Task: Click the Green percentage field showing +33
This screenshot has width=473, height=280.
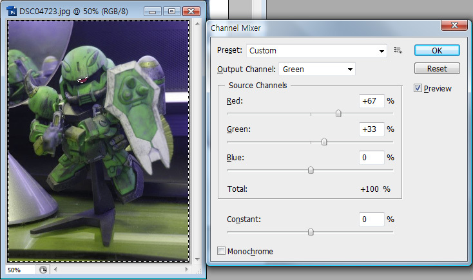Action: [x=372, y=129]
